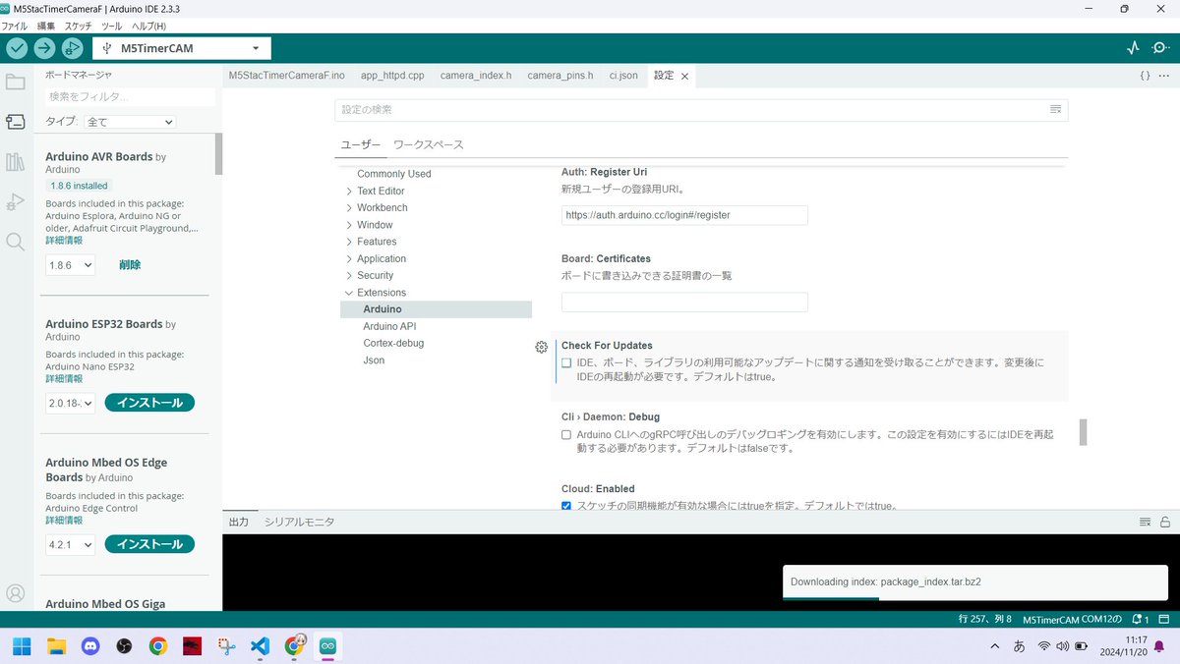Open File Explorer from taskbar
The height and width of the screenshot is (664, 1180).
56,646
